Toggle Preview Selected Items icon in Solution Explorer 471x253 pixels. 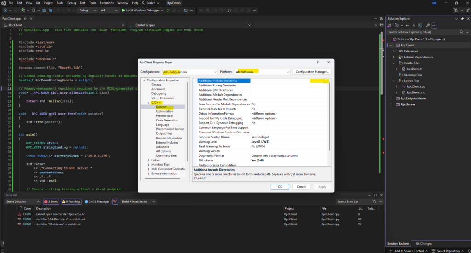pos(434,26)
